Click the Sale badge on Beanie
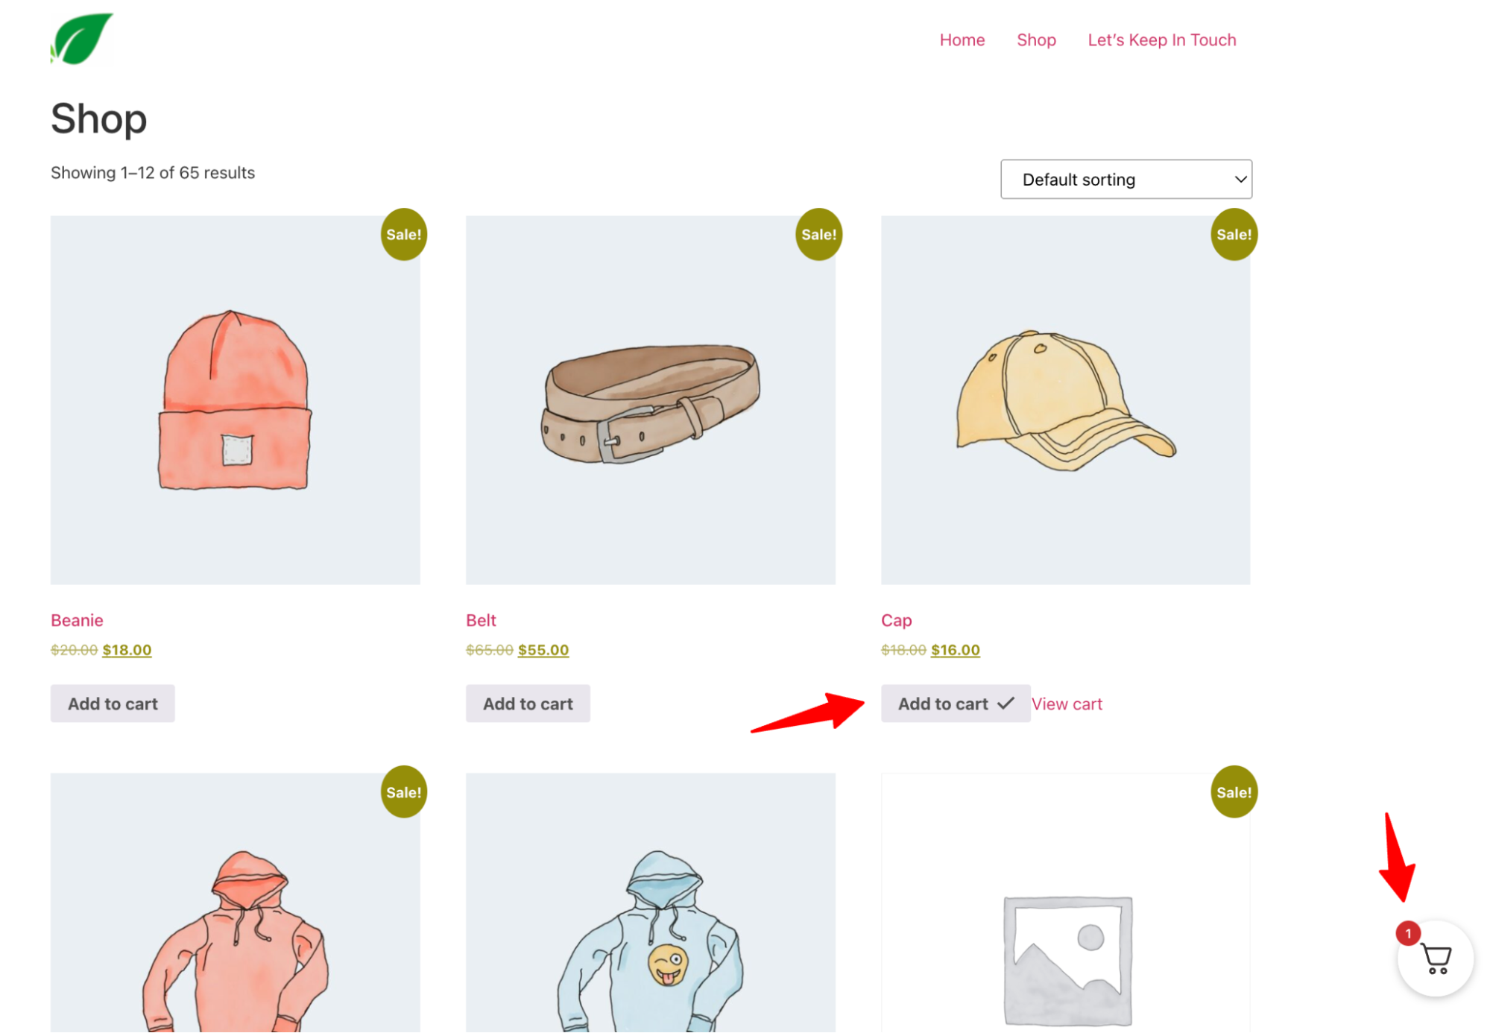The height and width of the screenshot is (1033, 1490). (403, 235)
